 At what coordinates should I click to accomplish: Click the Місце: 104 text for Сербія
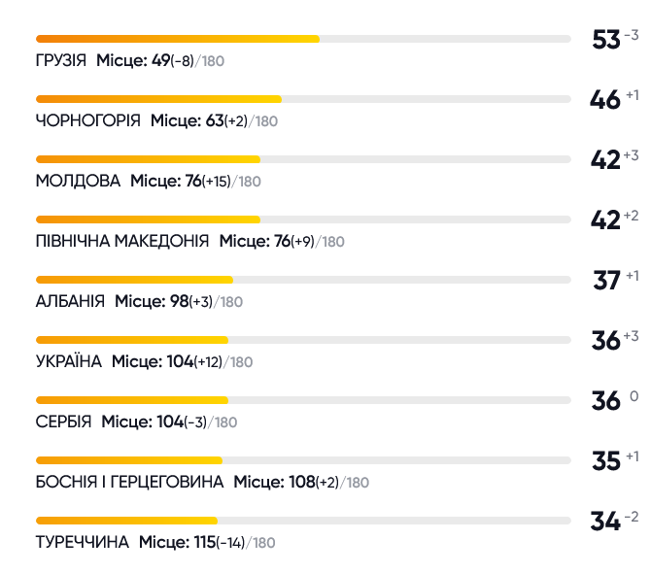[x=143, y=422]
